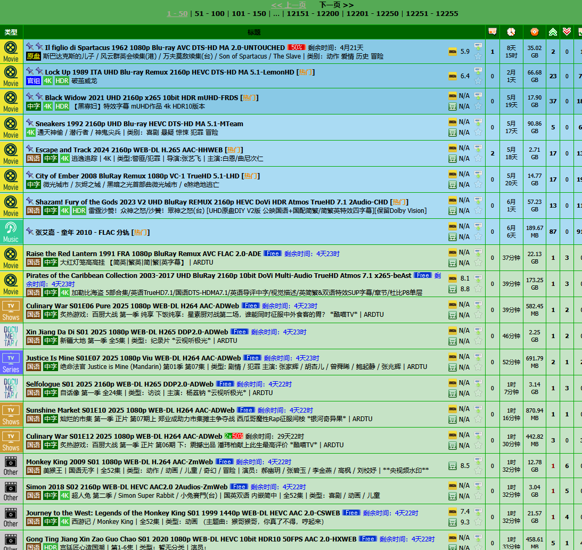Toggle bookmark star for Il figlio di Spartacus
This screenshot has height=550, width=582.
click(478, 56)
